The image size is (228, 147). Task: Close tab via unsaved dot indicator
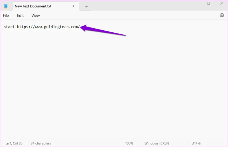click(x=74, y=6)
